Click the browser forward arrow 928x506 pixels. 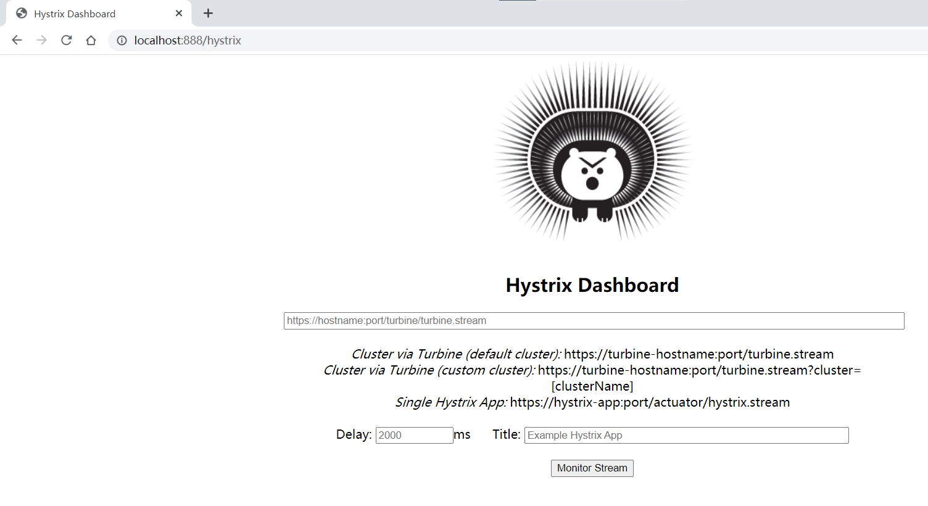click(x=41, y=40)
